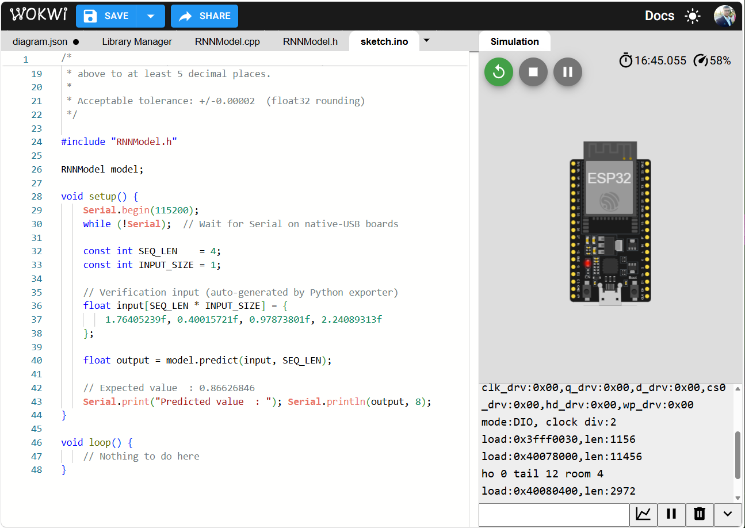The width and height of the screenshot is (745, 528).
Task: Clear the serial monitor with trash icon
Action: (x=700, y=514)
